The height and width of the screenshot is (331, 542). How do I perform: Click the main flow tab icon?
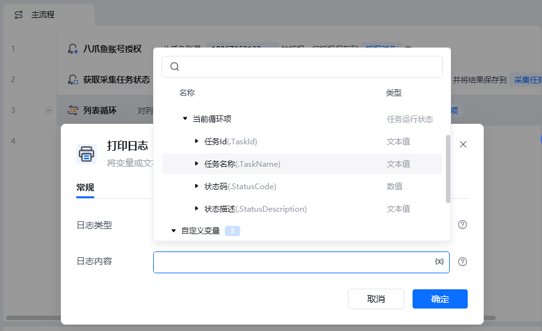coord(19,15)
